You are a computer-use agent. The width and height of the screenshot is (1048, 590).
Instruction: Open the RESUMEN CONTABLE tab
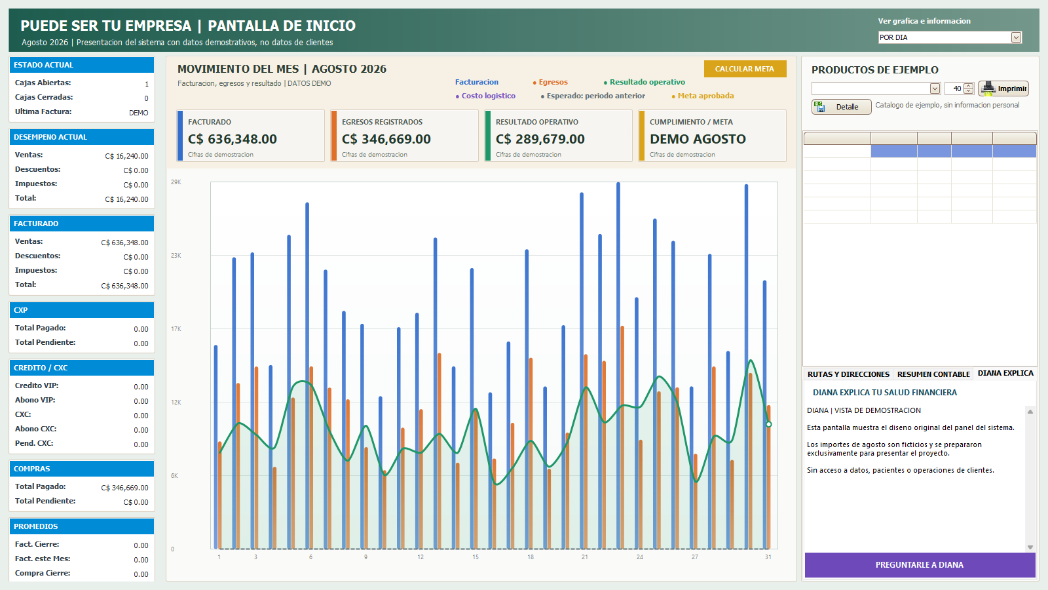click(933, 374)
